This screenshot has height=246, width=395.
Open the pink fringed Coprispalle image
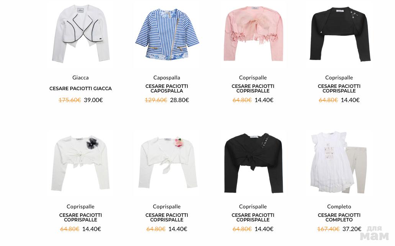(253, 34)
